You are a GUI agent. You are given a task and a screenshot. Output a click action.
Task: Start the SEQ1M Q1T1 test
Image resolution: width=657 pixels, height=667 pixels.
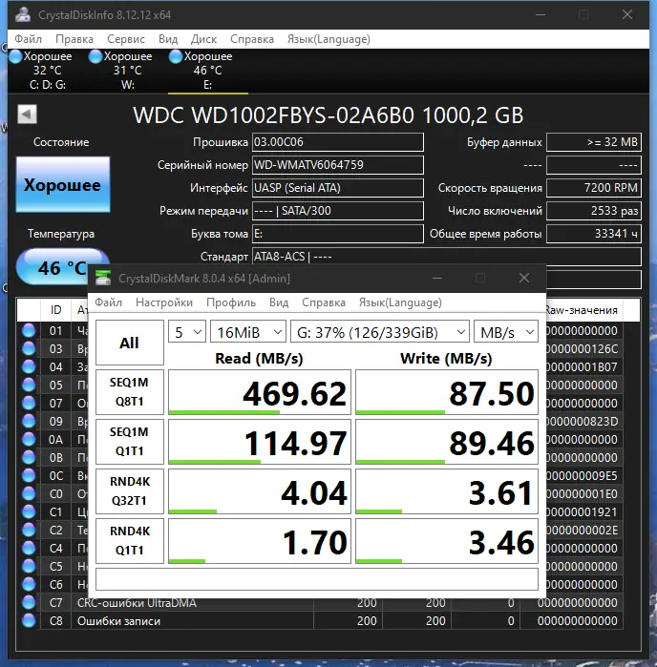130,442
